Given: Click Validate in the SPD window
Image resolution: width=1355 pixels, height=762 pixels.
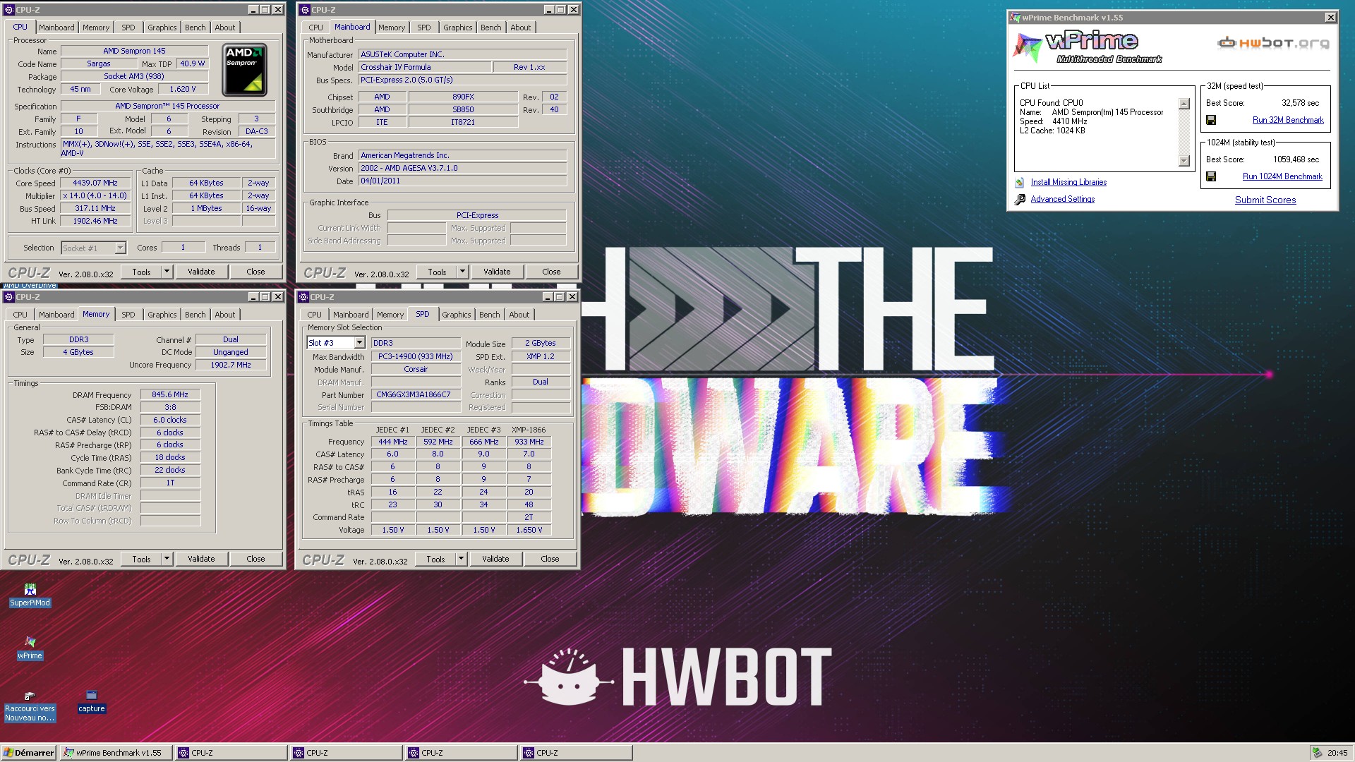Looking at the screenshot, I should point(495,559).
